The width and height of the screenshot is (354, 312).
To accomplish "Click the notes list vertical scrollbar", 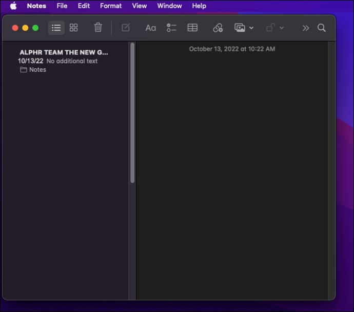I will [x=132, y=113].
